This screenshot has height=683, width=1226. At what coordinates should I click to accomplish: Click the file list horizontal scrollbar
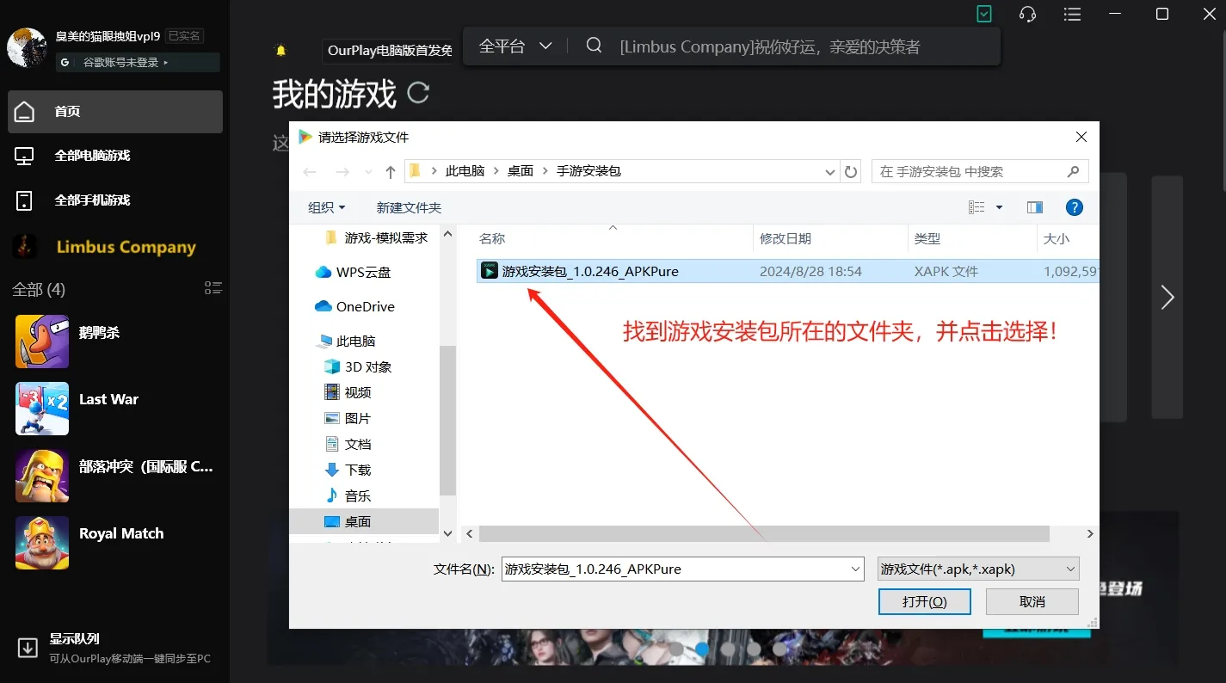click(x=764, y=534)
